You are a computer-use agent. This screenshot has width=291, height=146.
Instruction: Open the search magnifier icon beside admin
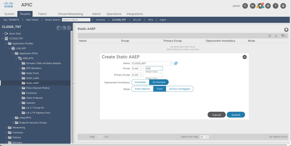pos(245,6)
